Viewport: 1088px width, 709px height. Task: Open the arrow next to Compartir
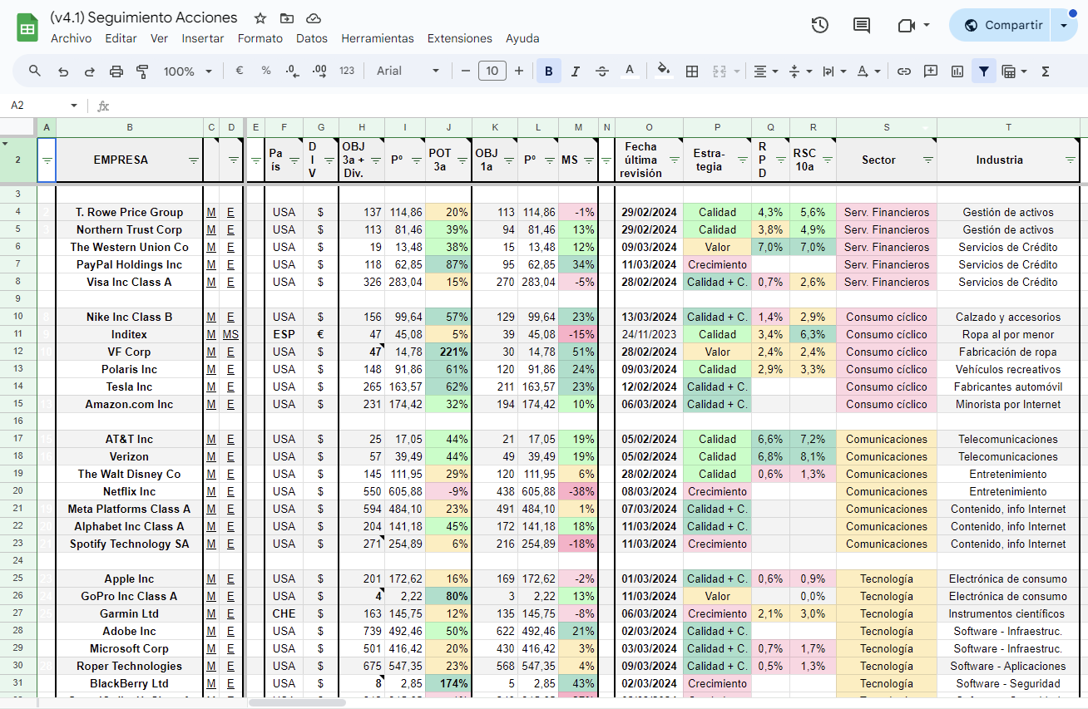coord(1064,25)
